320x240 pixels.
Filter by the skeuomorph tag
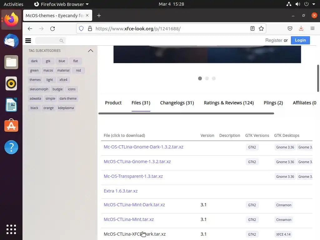tap(39, 89)
